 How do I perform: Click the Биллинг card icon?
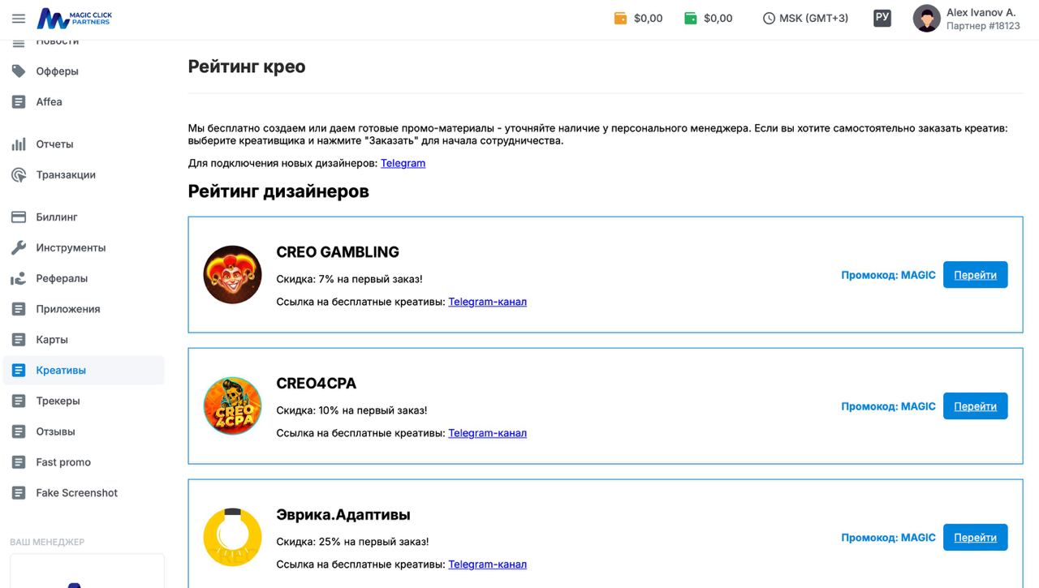pyautogui.click(x=19, y=217)
